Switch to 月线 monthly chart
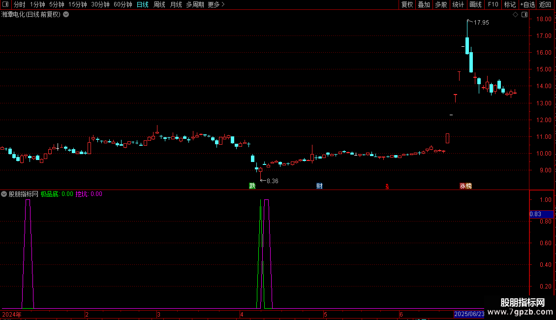 [x=176, y=4]
